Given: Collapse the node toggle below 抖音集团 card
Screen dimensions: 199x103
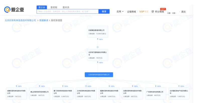Looking at the screenshot, I should pos(98,47).
